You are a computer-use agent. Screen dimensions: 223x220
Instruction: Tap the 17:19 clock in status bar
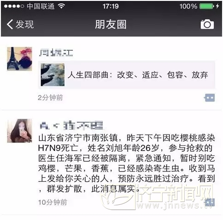111,6
